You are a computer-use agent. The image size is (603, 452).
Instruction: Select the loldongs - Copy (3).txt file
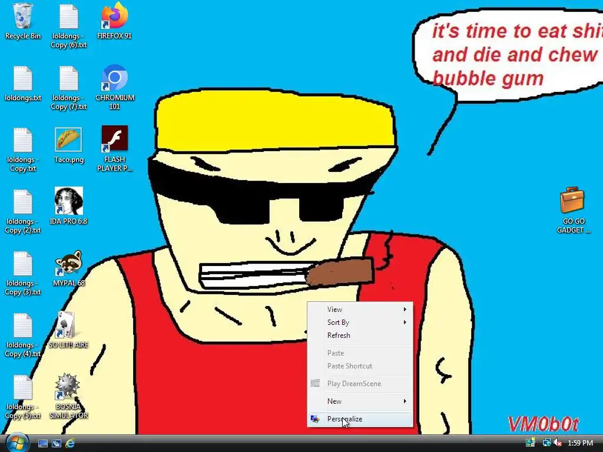(x=23, y=273)
